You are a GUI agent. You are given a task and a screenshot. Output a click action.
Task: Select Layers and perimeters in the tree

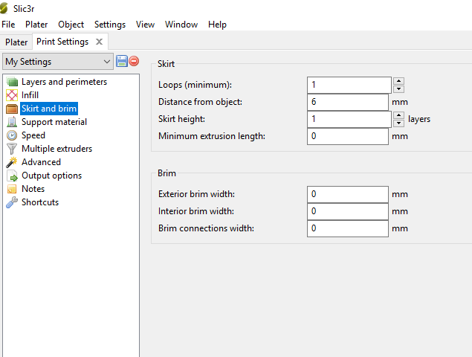(64, 82)
